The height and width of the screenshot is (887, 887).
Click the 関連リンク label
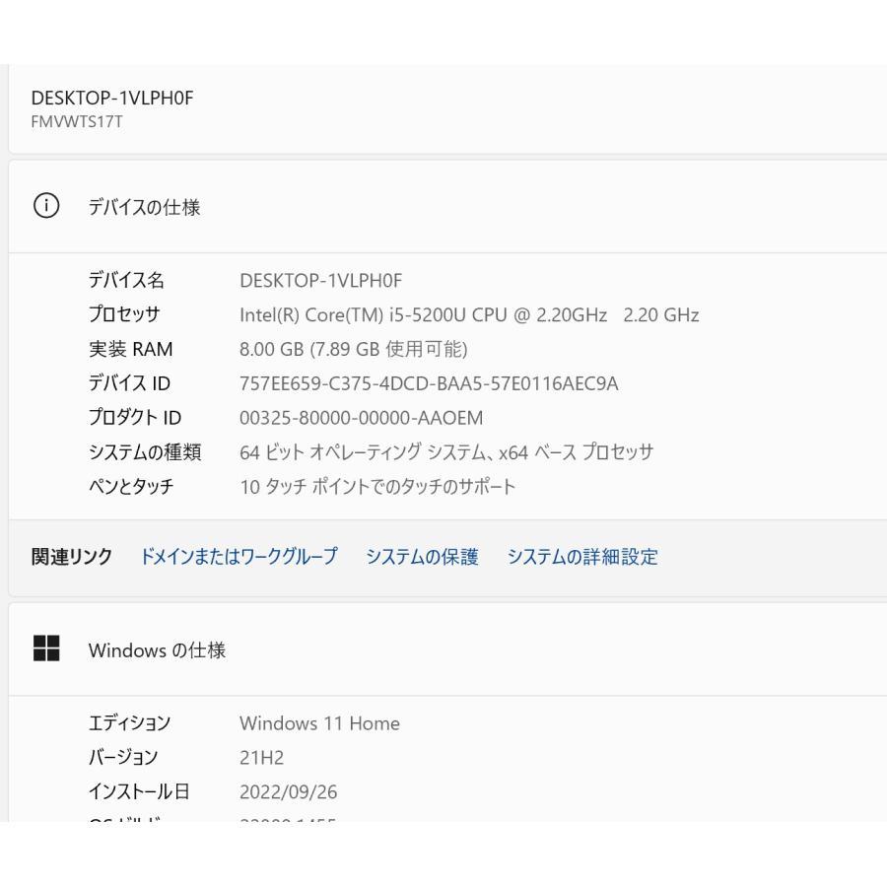[70, 557]
